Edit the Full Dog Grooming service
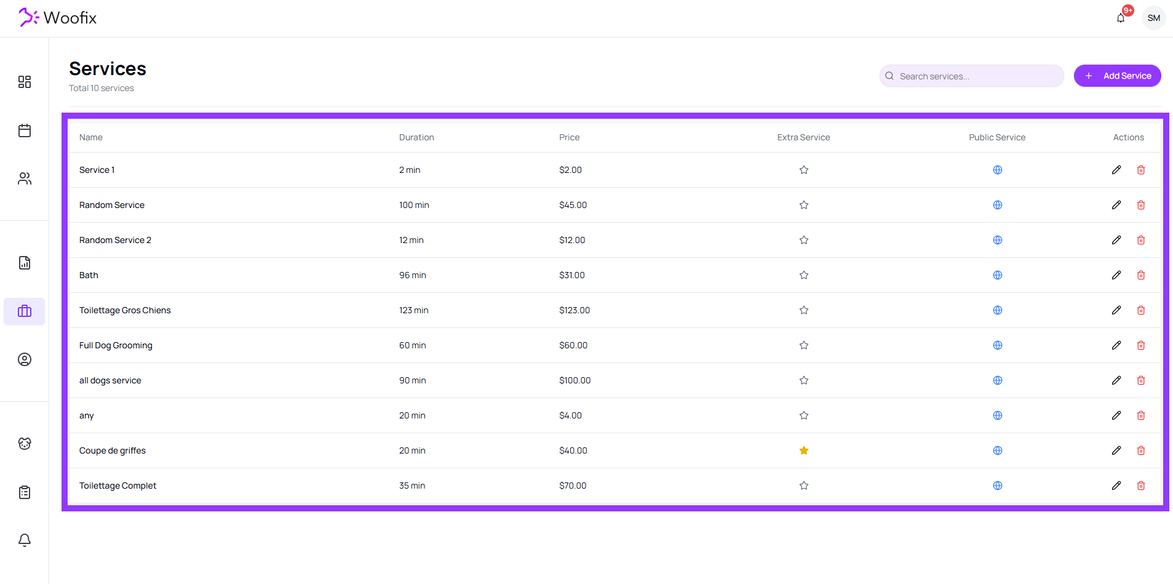Image resolution: width=1173 pixels, height=584 pixels. (x=1116, y=345)
